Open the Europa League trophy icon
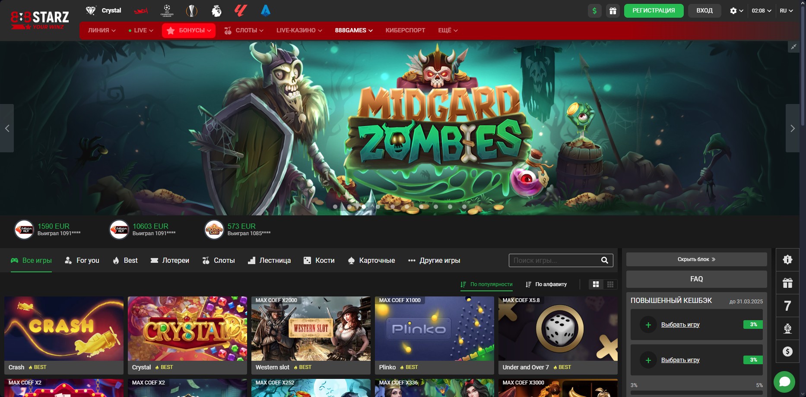This screenshot has height=397, width=806. pos(191,10)
